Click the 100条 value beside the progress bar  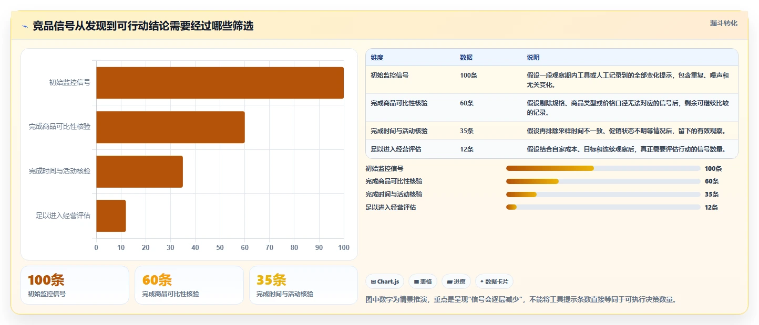713,169
